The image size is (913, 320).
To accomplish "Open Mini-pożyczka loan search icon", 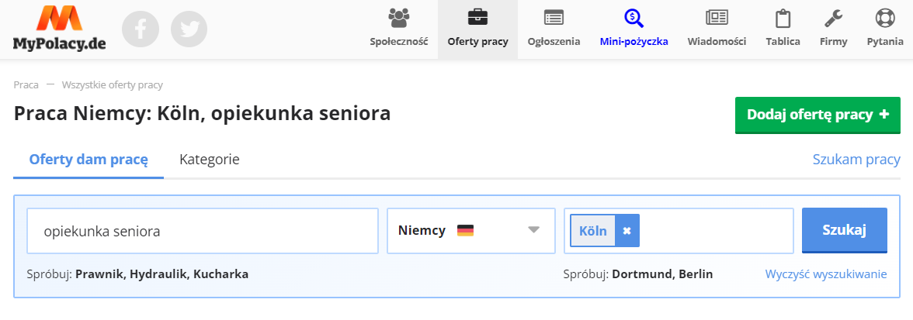I will point(634,17).
